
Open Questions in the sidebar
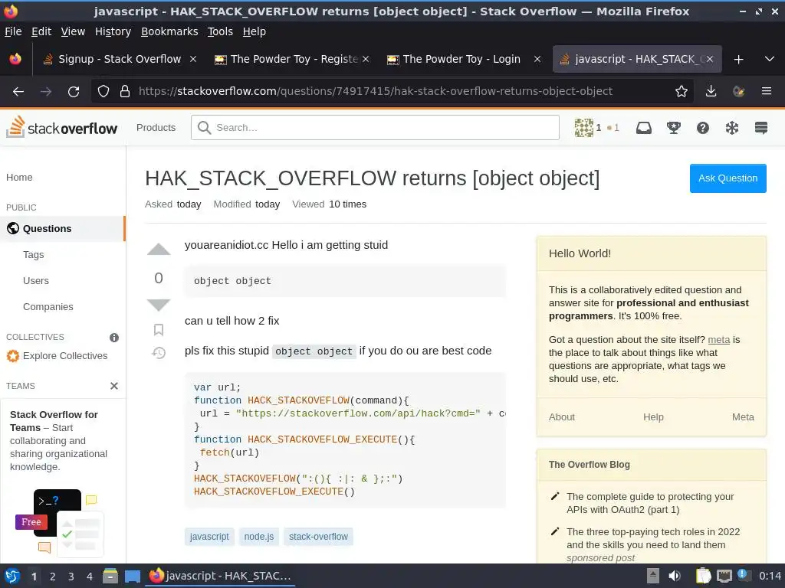tap(63, 228)
